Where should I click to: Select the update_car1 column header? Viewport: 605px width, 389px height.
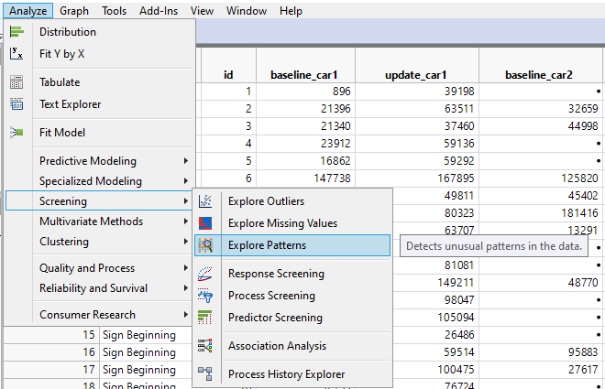(417, 74)
